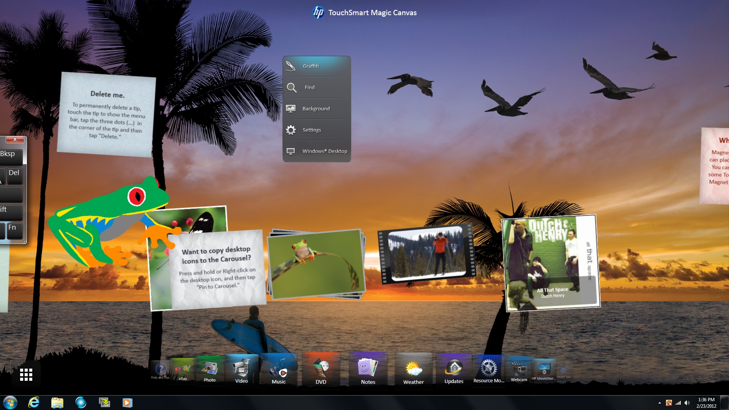Launch the Weather app tile

[413, 370]
